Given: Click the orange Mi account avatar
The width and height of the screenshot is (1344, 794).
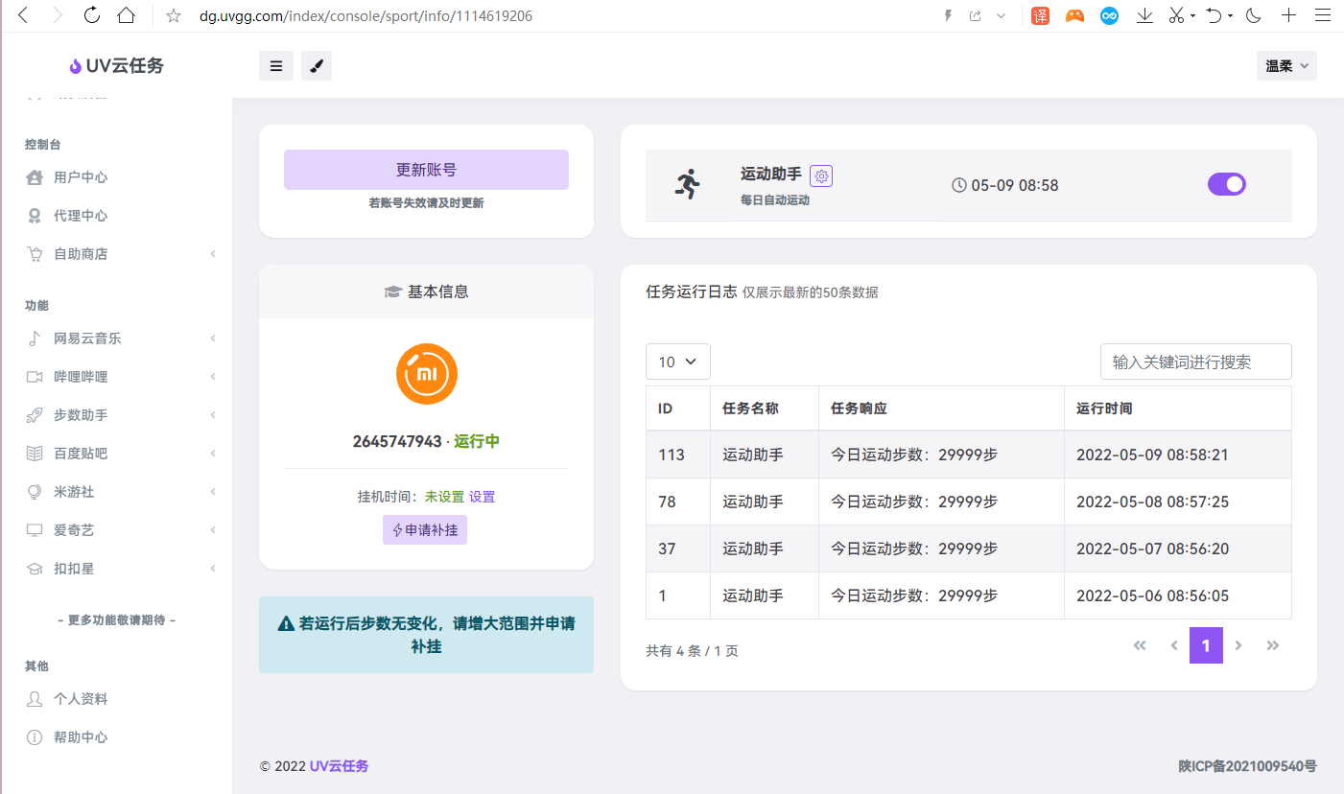Looking at the screenshot, I should point(426,374).
